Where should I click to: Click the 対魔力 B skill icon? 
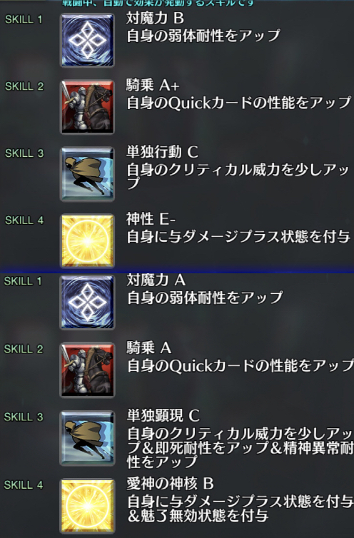pyautogui.click(x=87, y=40)
